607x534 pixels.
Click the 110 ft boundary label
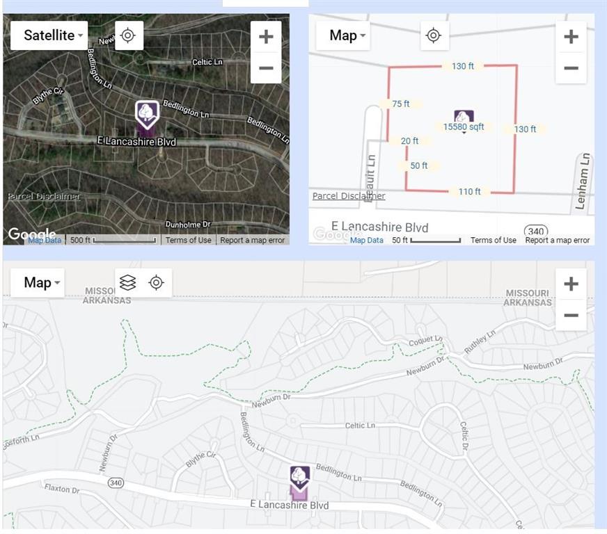point(469,191)
